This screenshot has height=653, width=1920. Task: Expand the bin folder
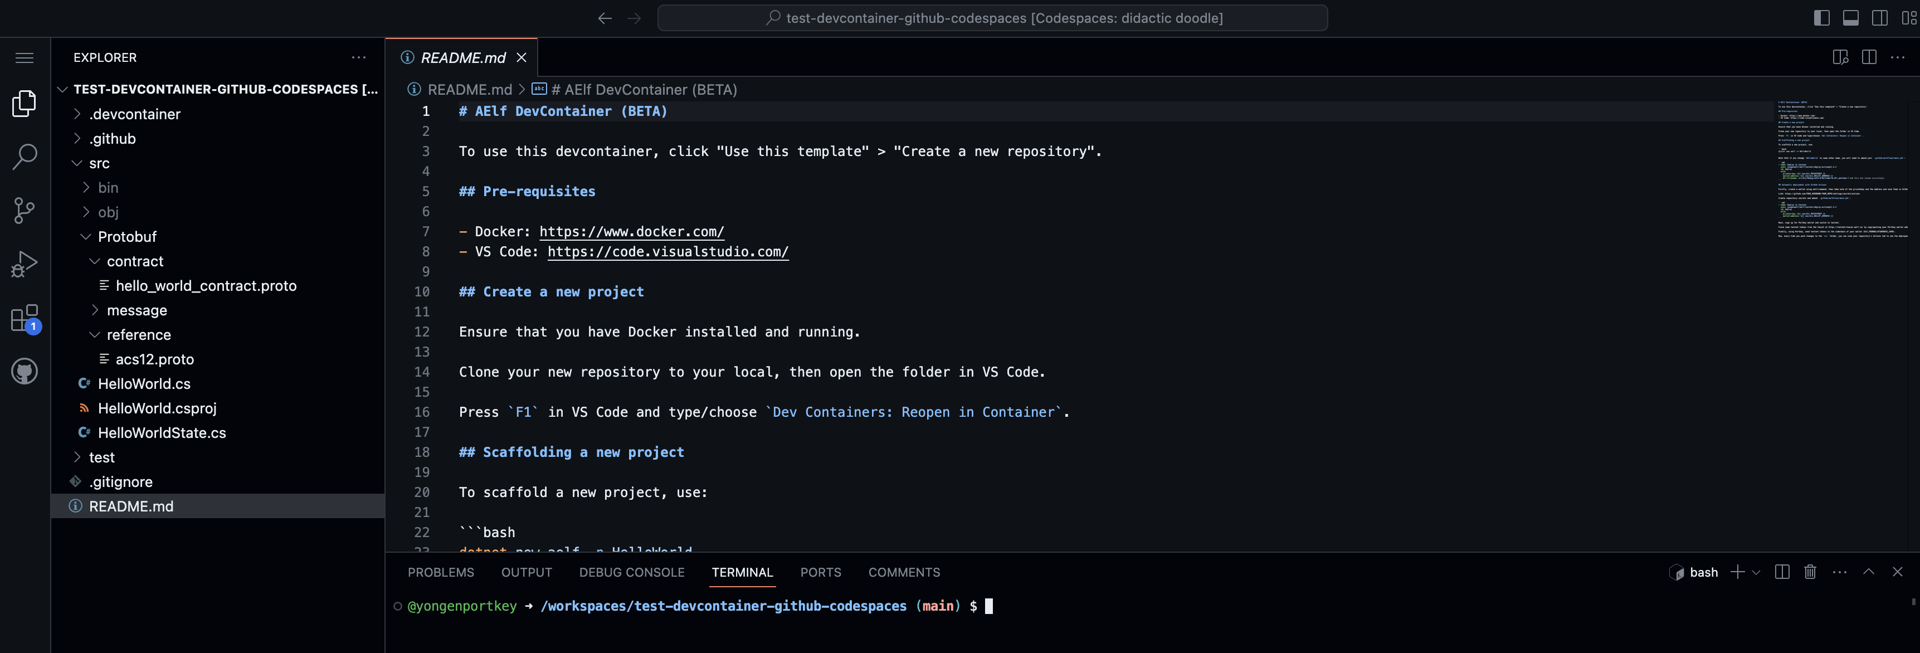(x=218, y=188)
